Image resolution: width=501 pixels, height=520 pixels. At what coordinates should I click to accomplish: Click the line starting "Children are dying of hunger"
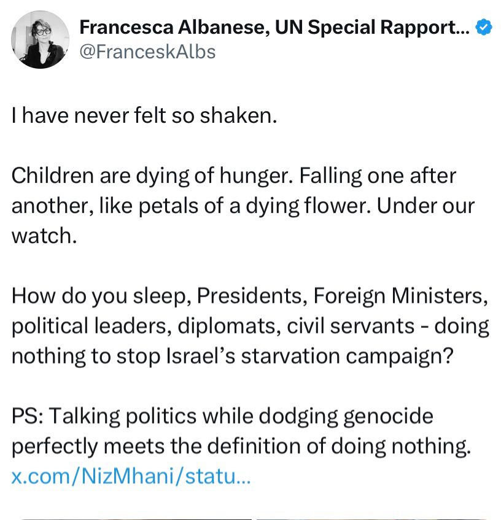(x=234, y=176)
